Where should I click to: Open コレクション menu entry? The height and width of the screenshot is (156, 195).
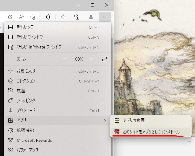tap(58, 81)
